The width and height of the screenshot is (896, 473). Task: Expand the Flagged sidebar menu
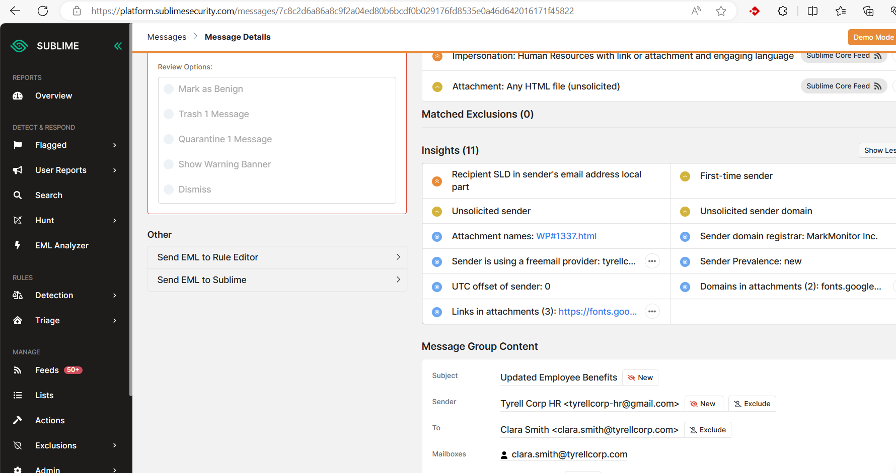click(x=115, y=145)
